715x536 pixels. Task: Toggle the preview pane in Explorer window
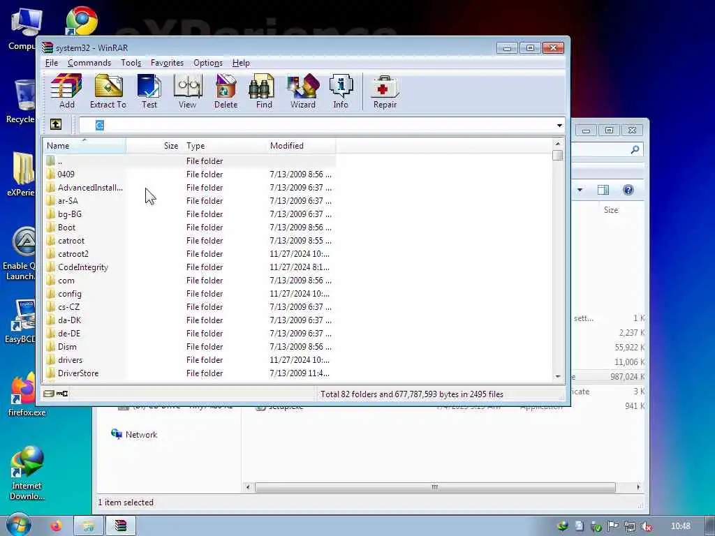pyautogui.click(x=603, y=190)
